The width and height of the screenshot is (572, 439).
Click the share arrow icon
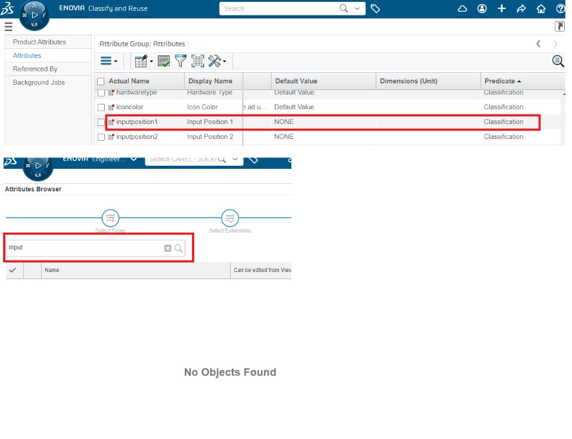tap(521, 8)
